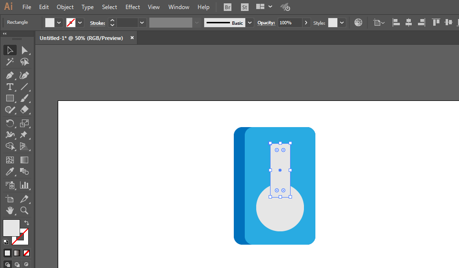Viewport: 459px width, 268px height.
Task: Open the Window menu
Action: [x=178, y=7]
